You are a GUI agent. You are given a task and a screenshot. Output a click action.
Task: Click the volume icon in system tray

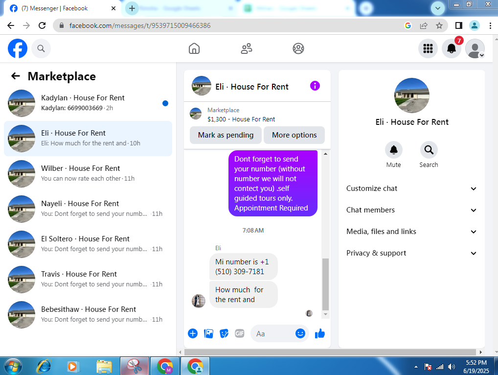click(x=451, y=367)
